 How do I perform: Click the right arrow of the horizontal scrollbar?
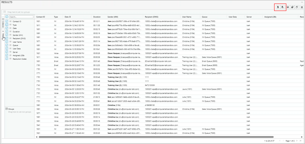coord(301,137)
